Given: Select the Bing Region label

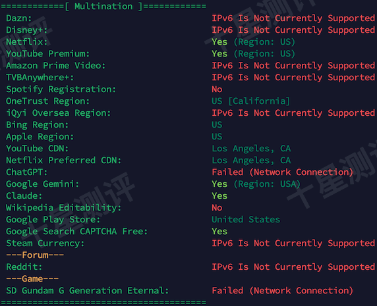Looking at the screenshot, I should pos(38,125).
